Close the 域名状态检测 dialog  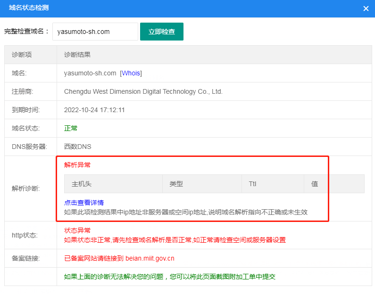pos(366,8)
